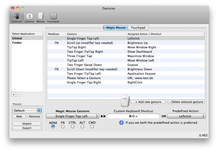Image resolution: width=218 pixels, height=151 pixels.
Task: Click the Move Window Right action cell
Action: 142,47
